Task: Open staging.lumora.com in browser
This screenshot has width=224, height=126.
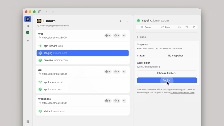Action: (x=166, y=27)
